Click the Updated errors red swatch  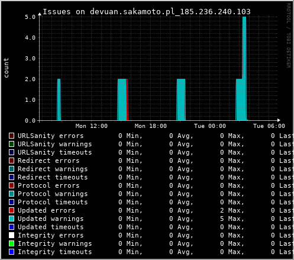[x=11, y=210]
